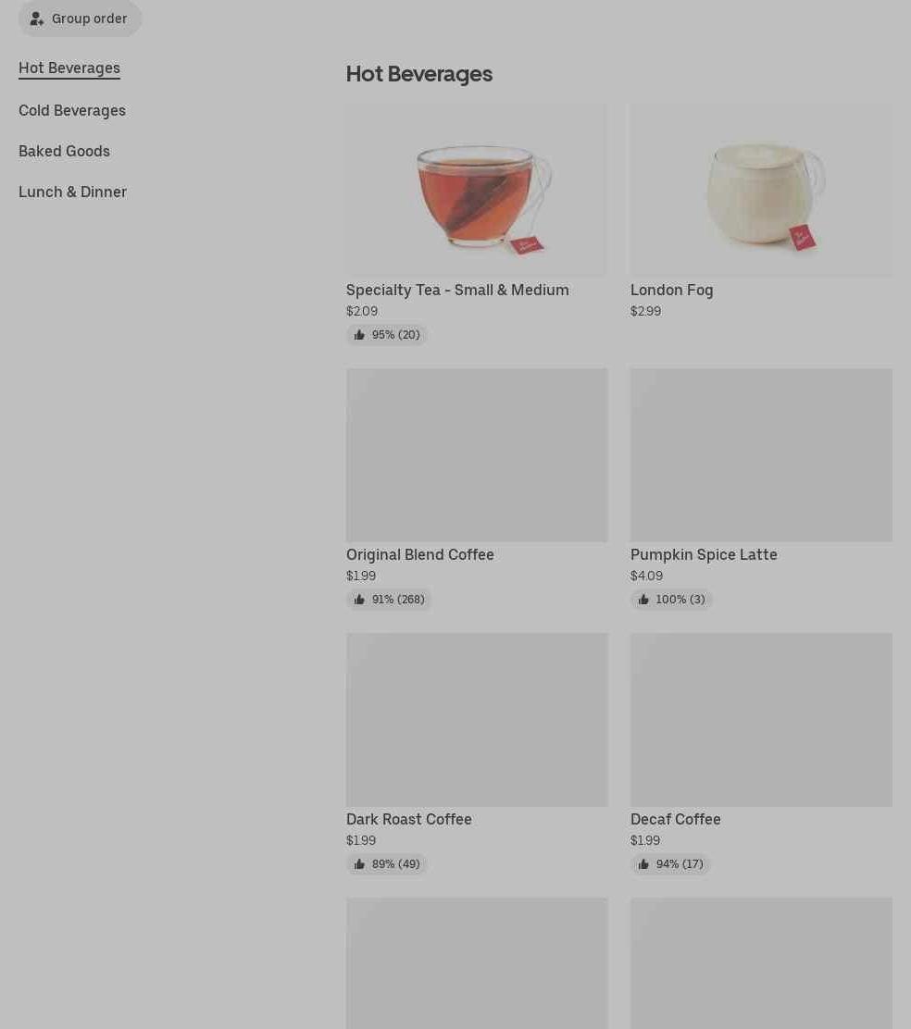Viewport: 911px width, 1029px height.
Task: Open Lunch & Dinner category
Action: pos(73,192)
